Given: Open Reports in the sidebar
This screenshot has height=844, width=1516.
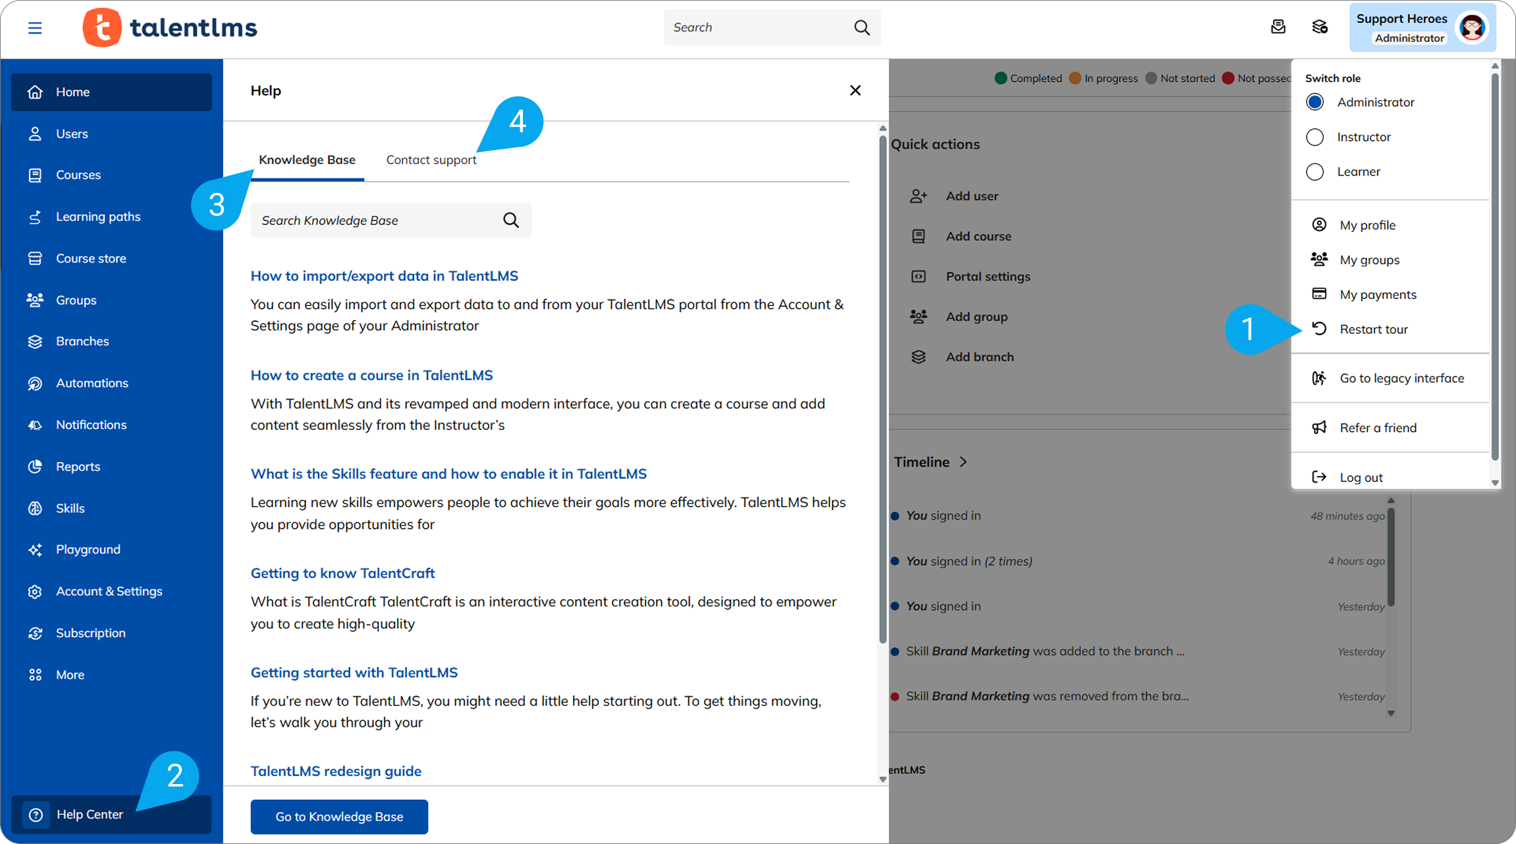Looking at the screenshot, I should point(111,467).
